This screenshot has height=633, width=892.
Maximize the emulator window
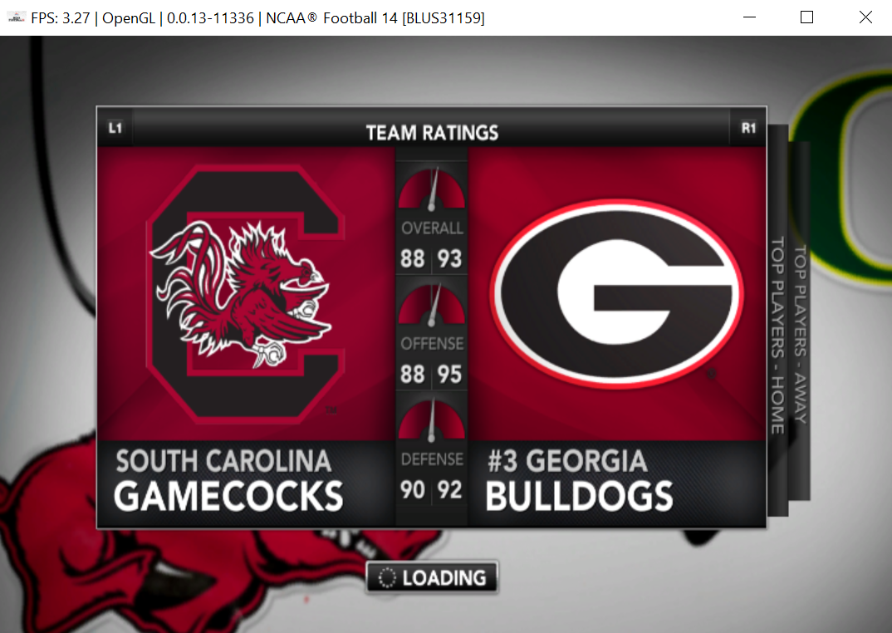pos(806,17)
